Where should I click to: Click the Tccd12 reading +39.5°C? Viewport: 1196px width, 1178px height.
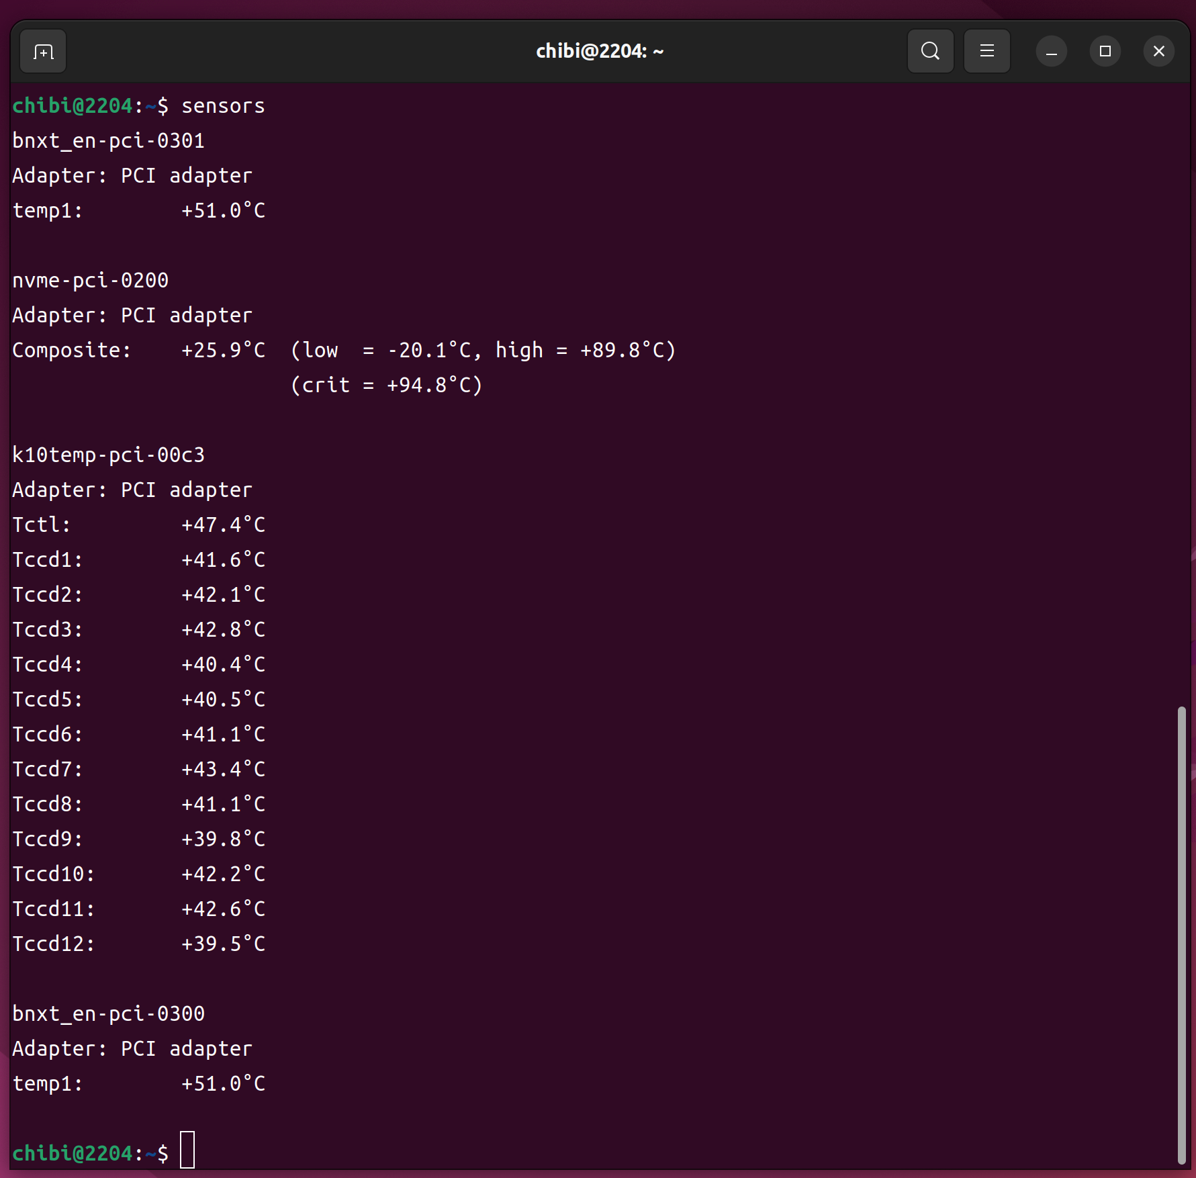pos(223,944)
